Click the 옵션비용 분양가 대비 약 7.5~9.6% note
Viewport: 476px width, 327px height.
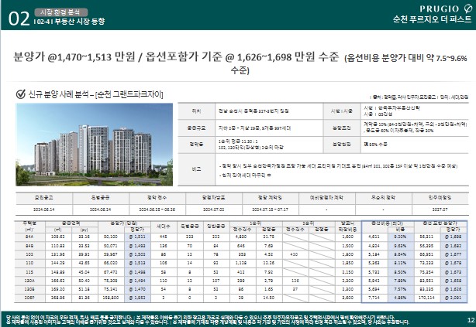[x=406, y=58]
